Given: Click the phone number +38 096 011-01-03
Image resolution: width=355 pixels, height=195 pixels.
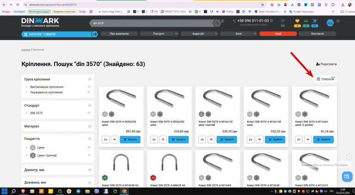Looking at the screenshot, I should tap(253, 21).
